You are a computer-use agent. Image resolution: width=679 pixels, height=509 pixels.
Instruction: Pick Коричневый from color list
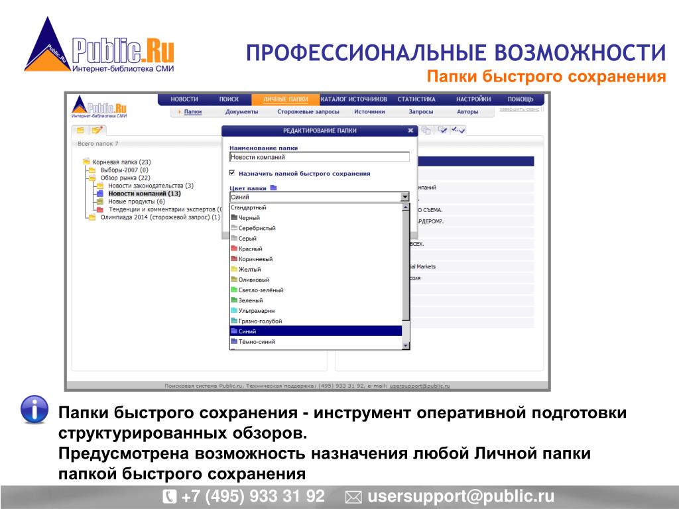[316, 259]
